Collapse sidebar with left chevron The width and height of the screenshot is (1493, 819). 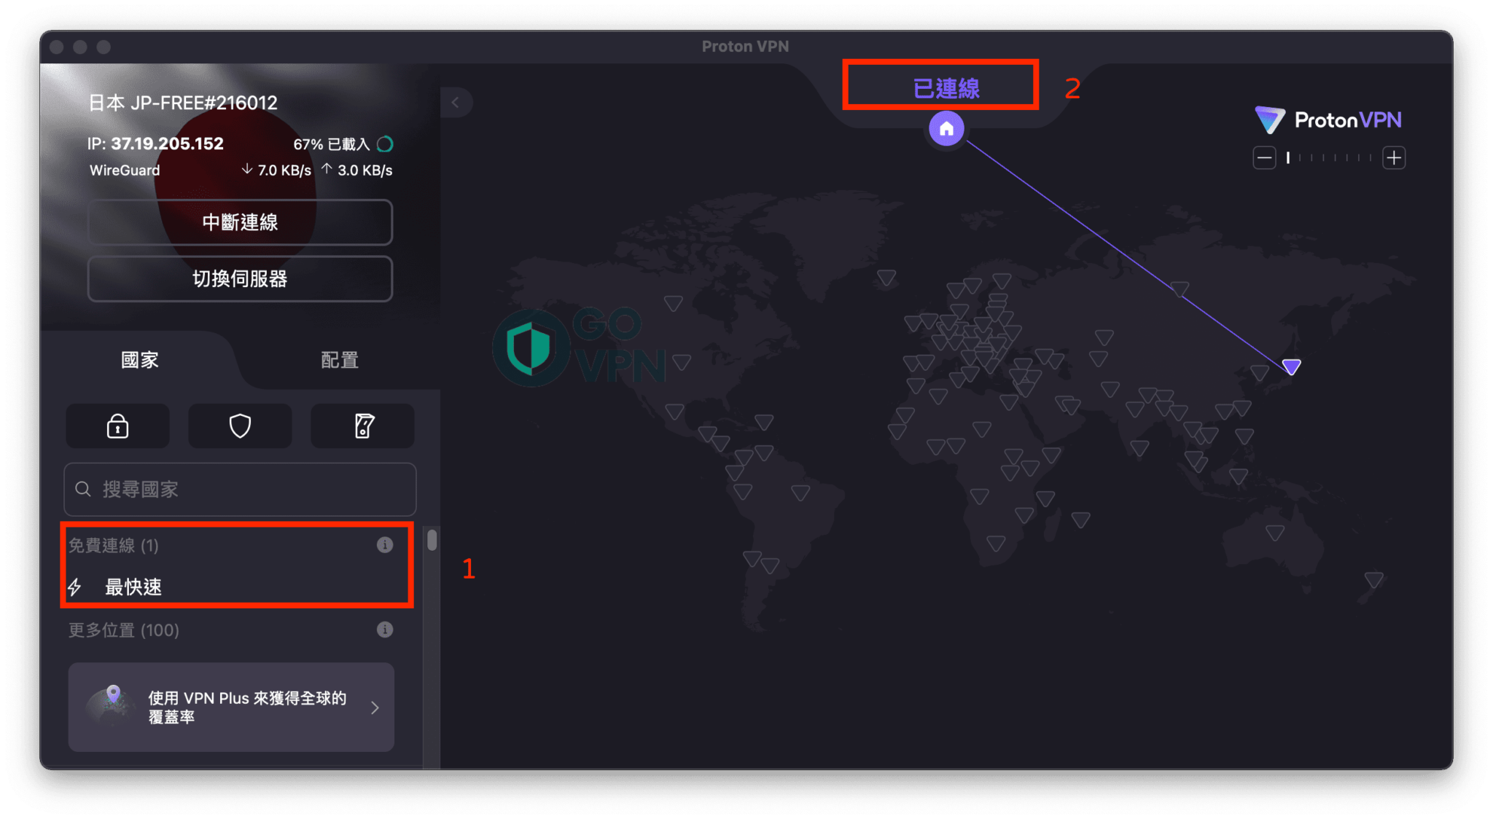click(456, 103)
